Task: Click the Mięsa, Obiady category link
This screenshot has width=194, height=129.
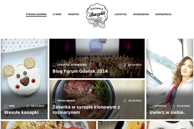Action: pos(66,101)
